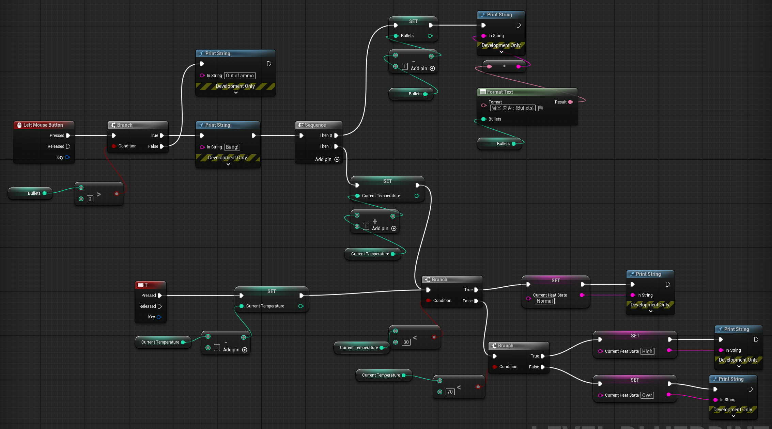The height and width of the screenshot is (429, 772).
Task: Click the Left Mouse Button event icon
Action: point(19,125)
